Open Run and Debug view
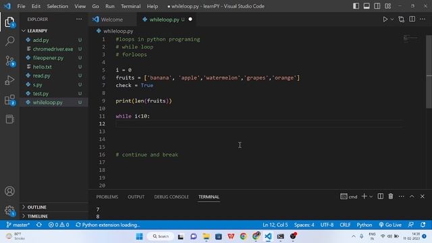 9,80
